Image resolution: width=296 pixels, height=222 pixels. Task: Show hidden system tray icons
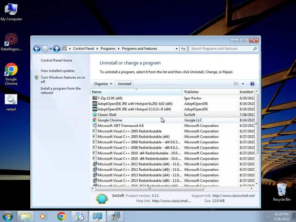click(x=268, y=217)
